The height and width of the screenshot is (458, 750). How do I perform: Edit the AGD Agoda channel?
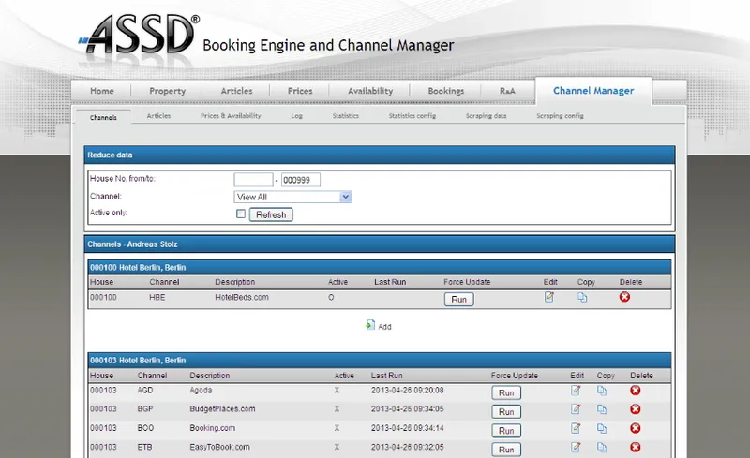click(x=576, y=391)
